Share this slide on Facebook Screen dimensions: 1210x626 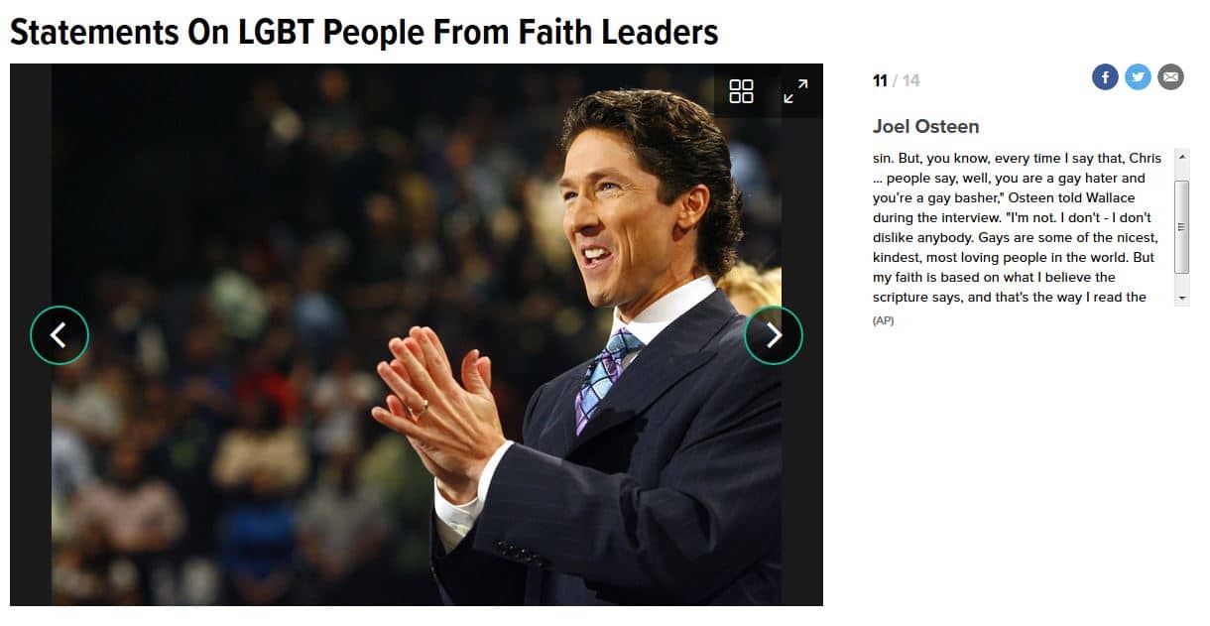pos(1105,77)
